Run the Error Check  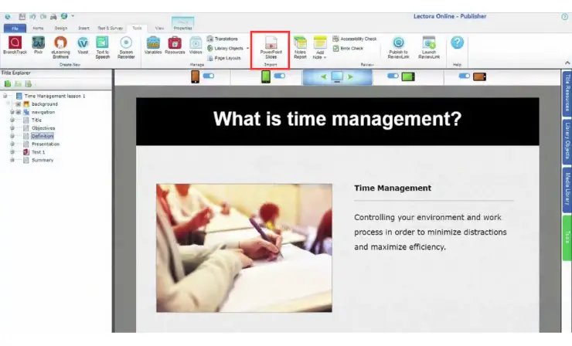point(348,48)
